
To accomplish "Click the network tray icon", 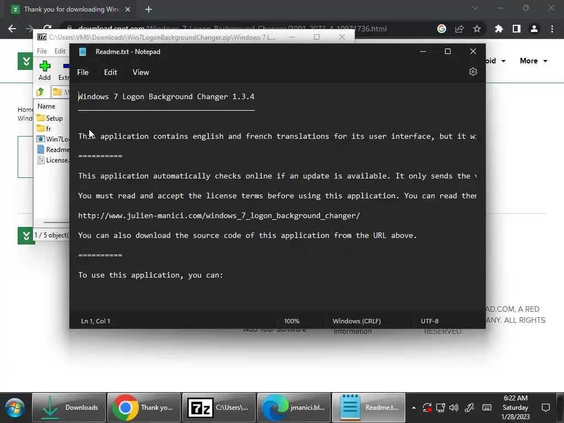I will click(x=441, y=408).
